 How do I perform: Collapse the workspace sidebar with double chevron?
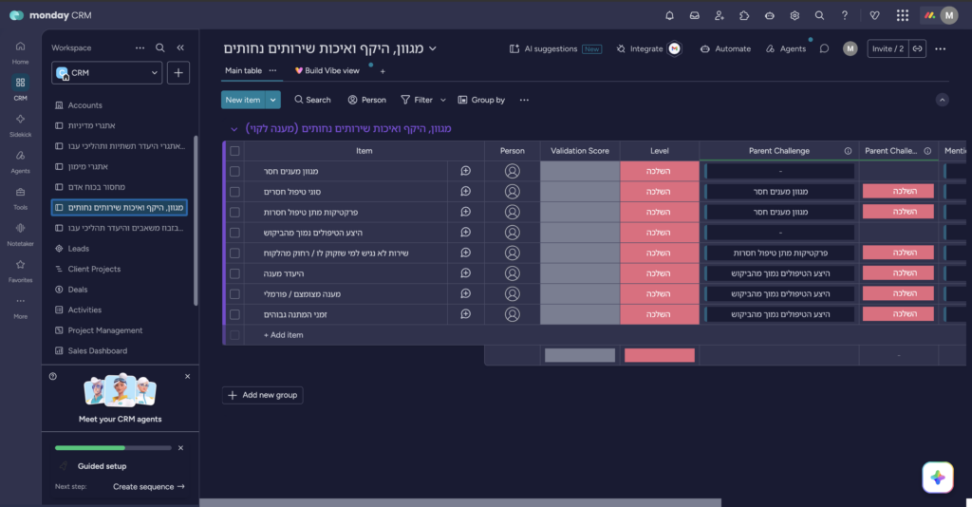(180, 47)
